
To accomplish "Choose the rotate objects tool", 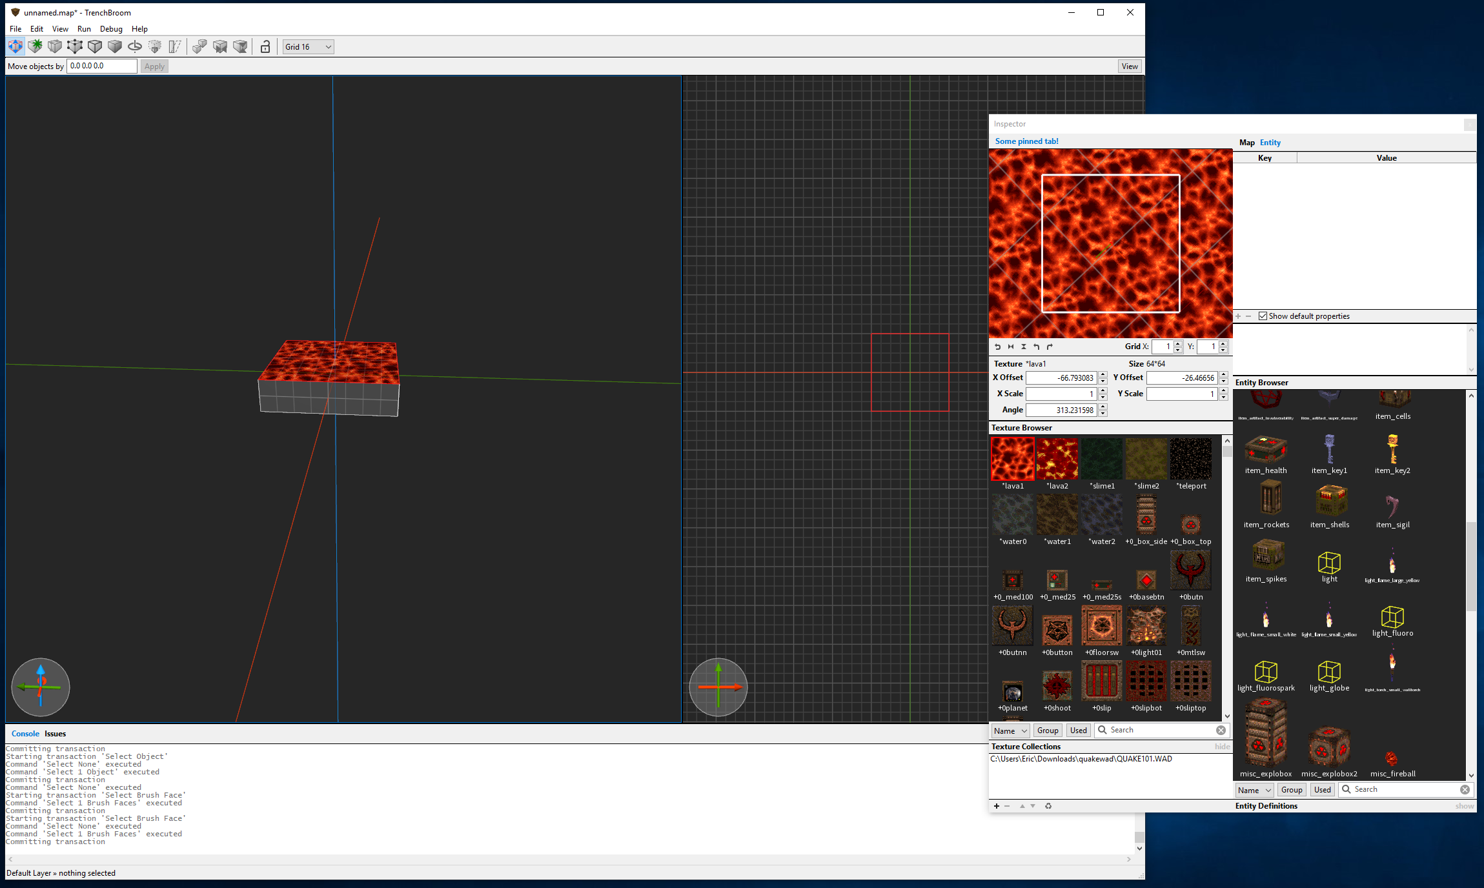I will tap(135, 46).
